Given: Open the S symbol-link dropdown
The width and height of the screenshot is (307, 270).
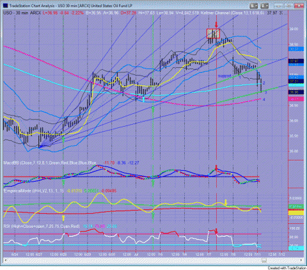Looking at the screenshot, I should tap(254, 6).
